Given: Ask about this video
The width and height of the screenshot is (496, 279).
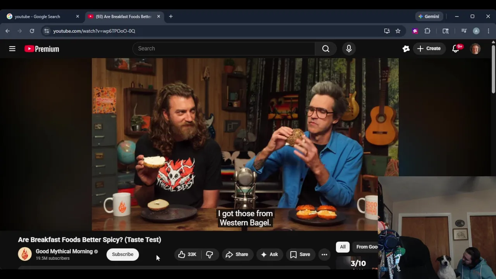Looking at the screenshot, I should tap(269, 254).
